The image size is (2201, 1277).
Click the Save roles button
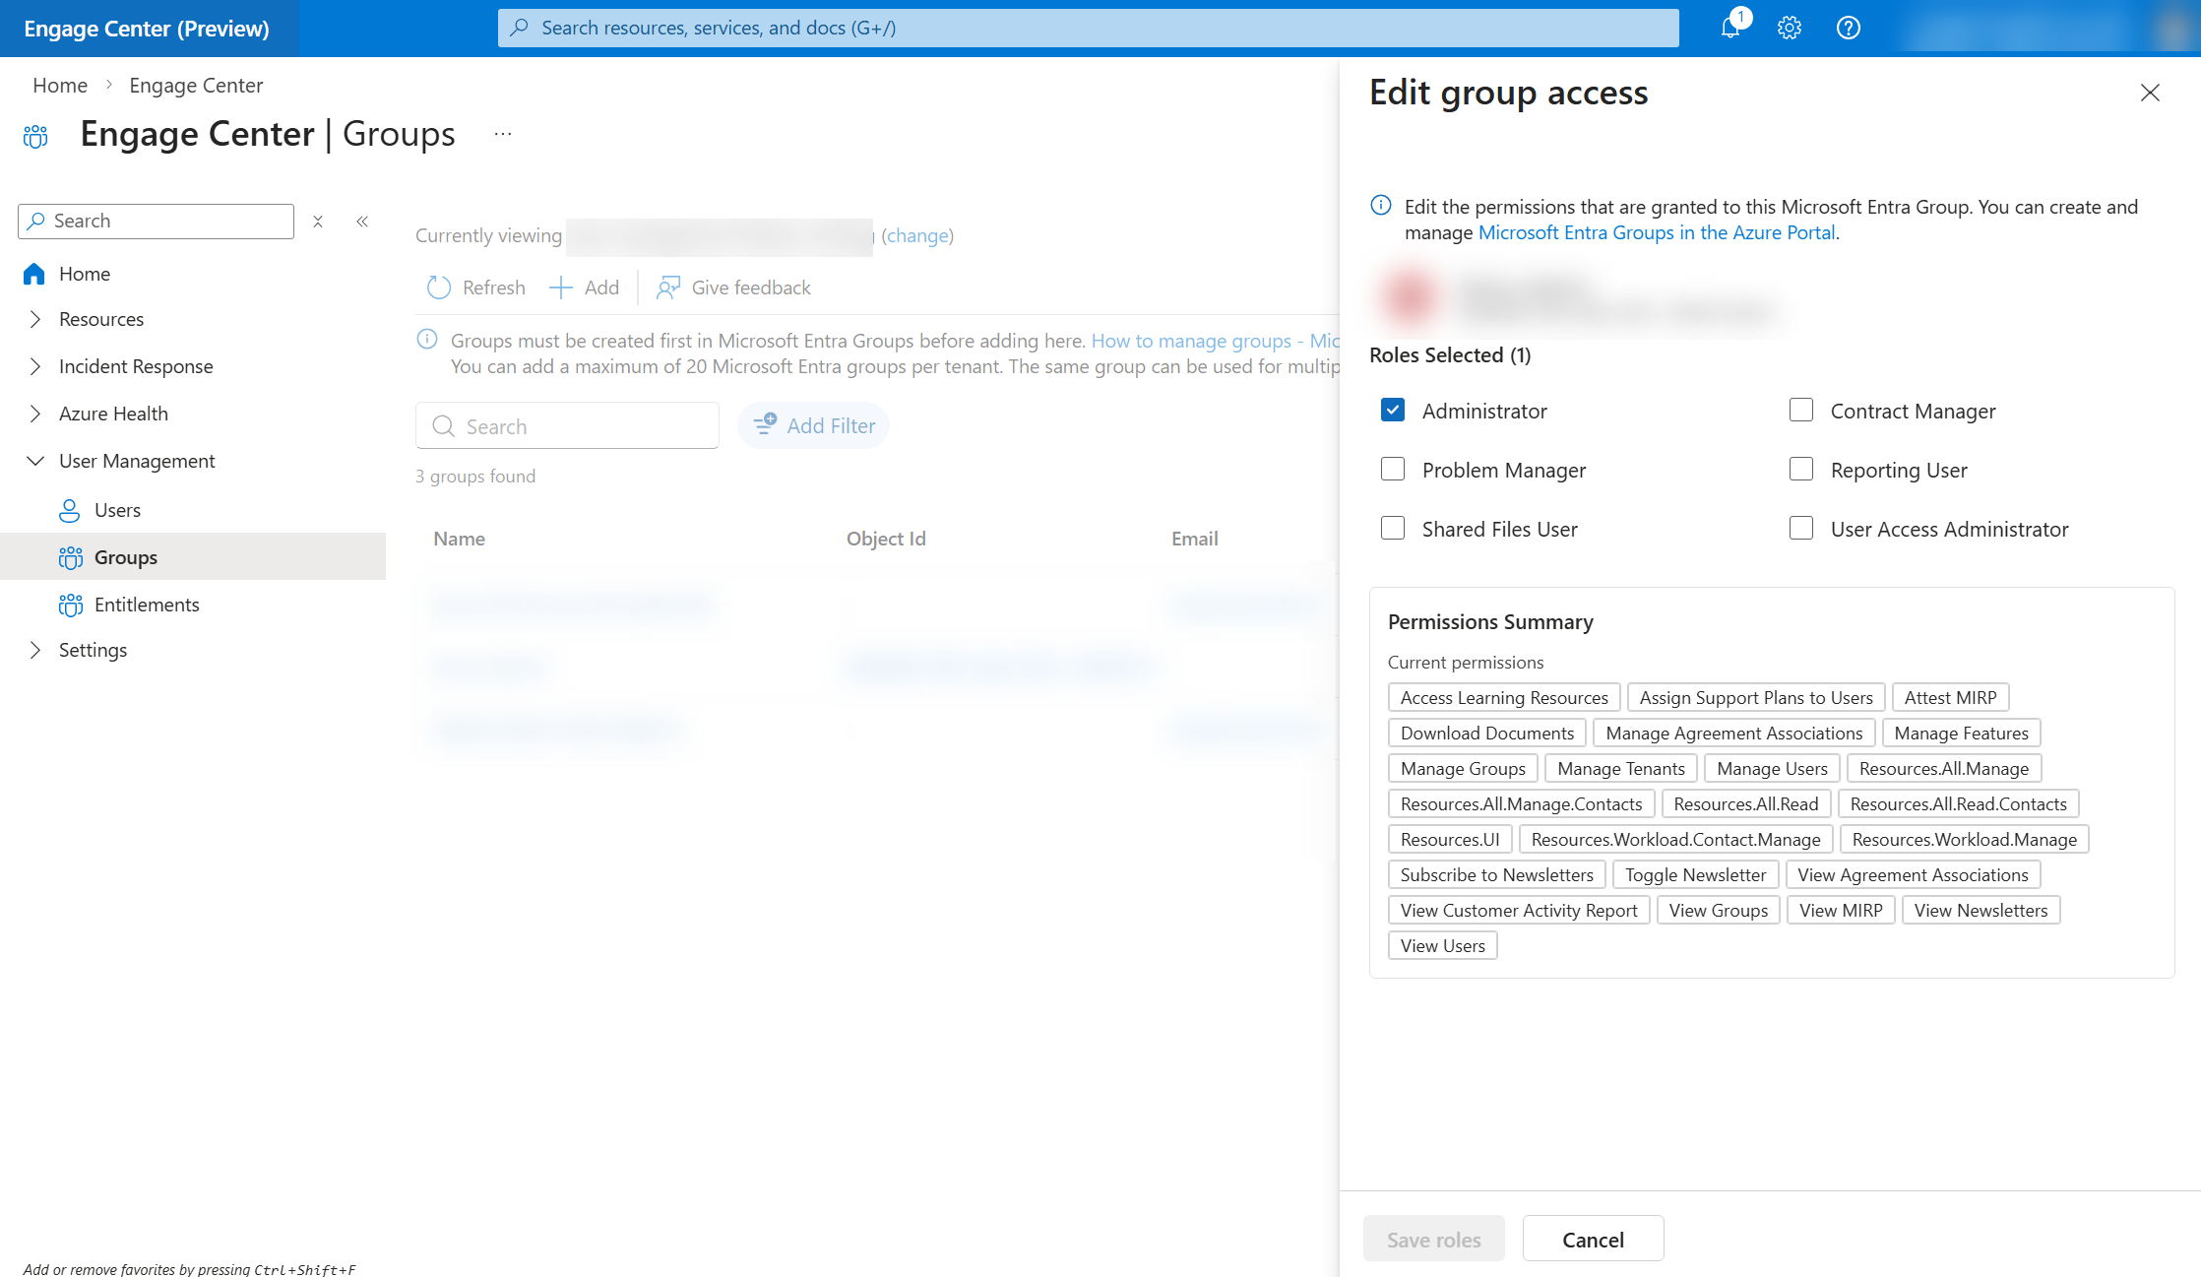pyautogui.click(x=1433, y=1239)
